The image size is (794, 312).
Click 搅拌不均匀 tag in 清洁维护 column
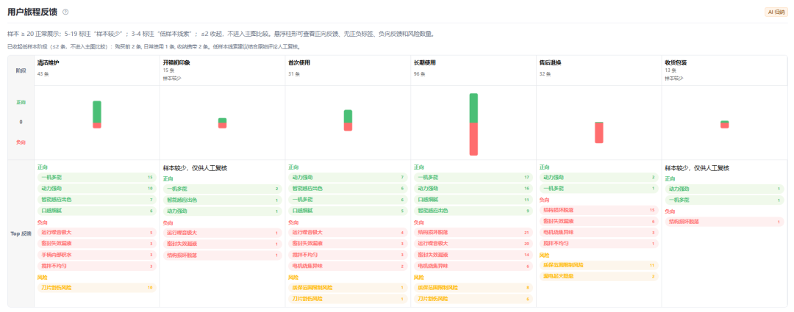click(x=97, y=266)
